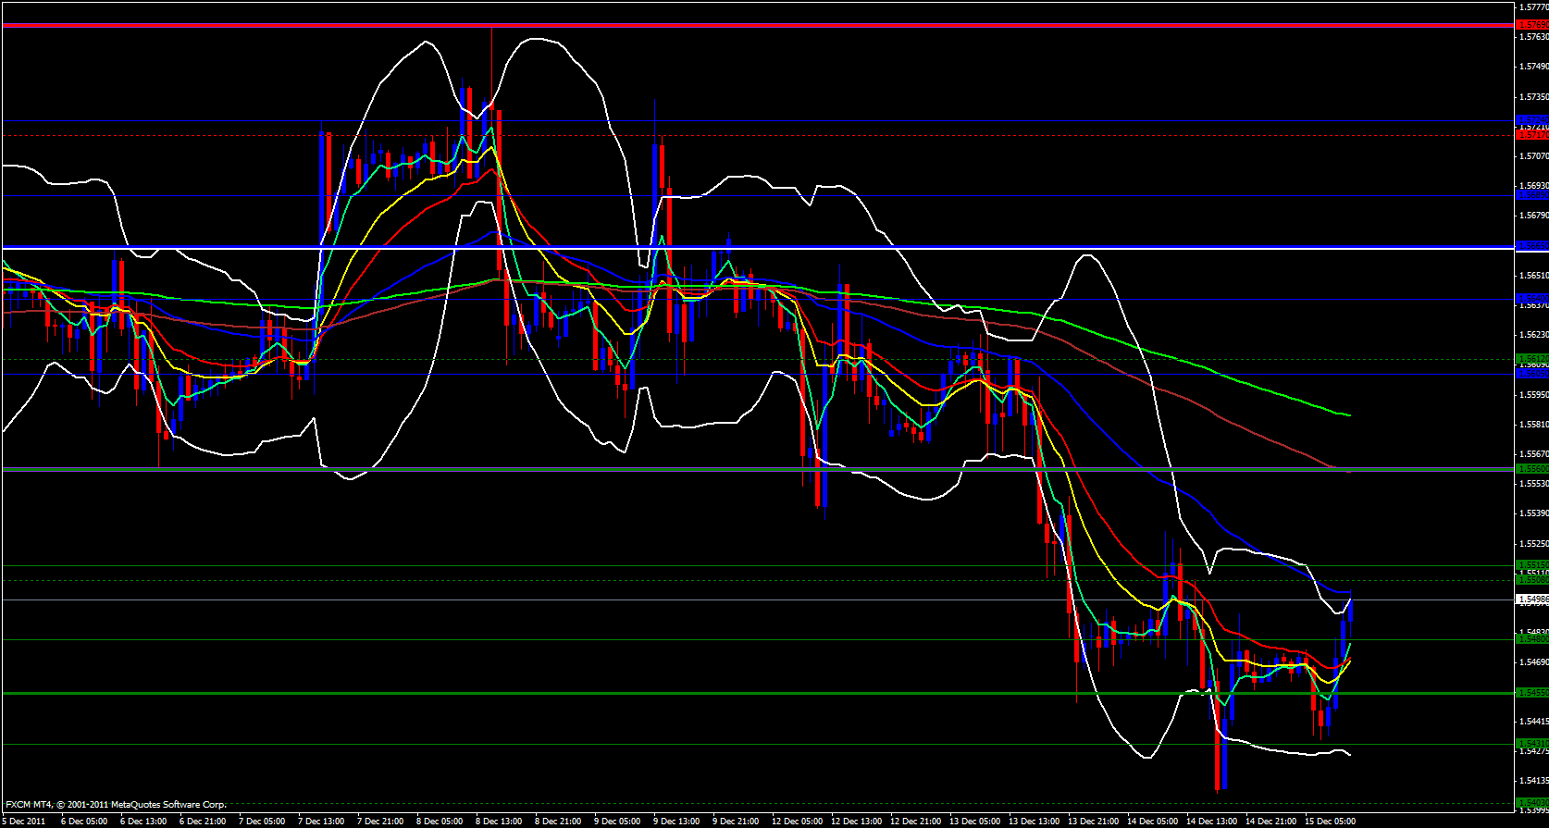Click the green 1.5560 price tag on axis
This screenshot has height=828, width=1549.
tap(1531, 469)
